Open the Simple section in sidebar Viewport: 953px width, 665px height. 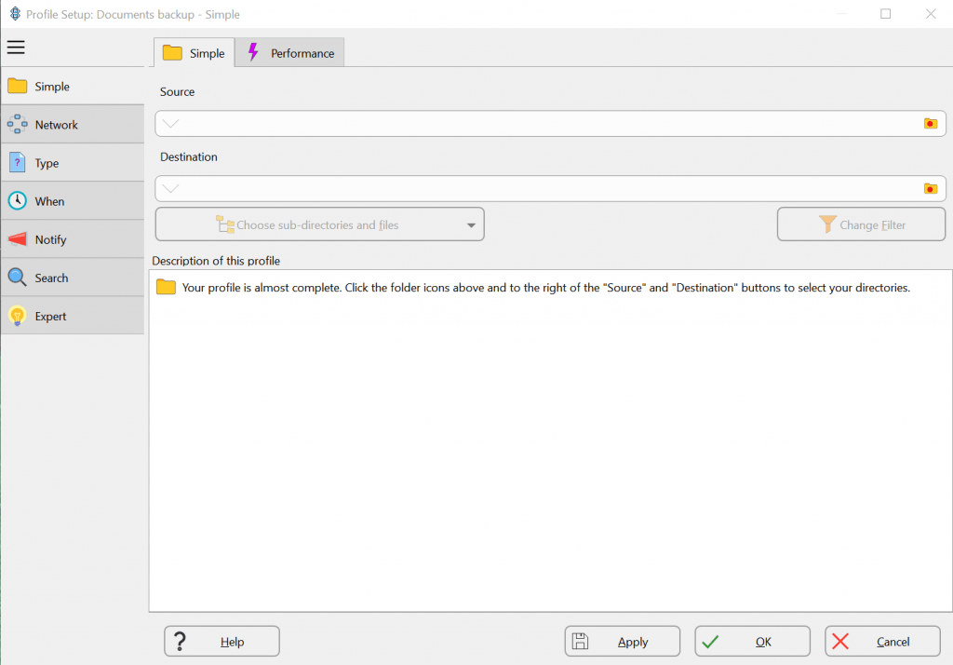click(x=73, y=87)
